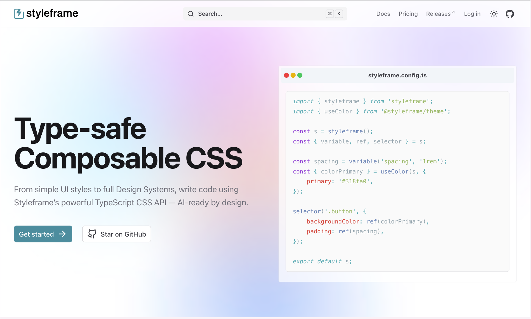Open the Pricing navigation link
Screen dimensions: 531x319
tap(408, 14)
